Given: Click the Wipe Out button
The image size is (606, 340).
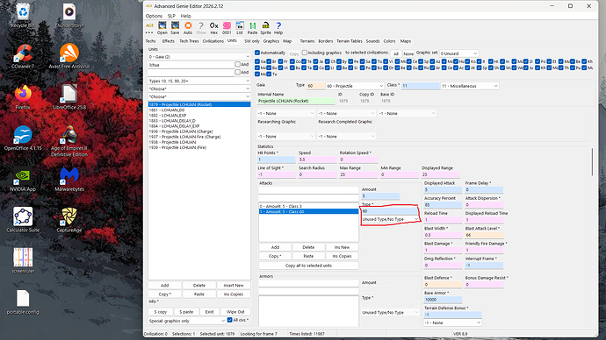Looking at the screenshot, I should click(235, 311).
